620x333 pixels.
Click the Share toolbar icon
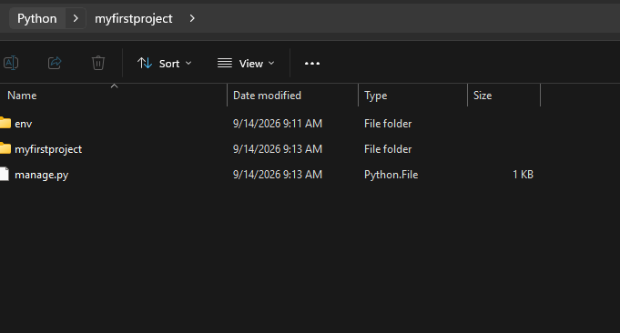pos(55,63)
